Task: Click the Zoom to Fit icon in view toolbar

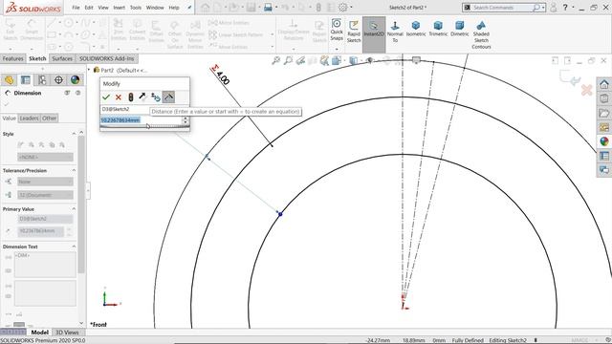Action: pyautogui.click(x=276, y=60)
